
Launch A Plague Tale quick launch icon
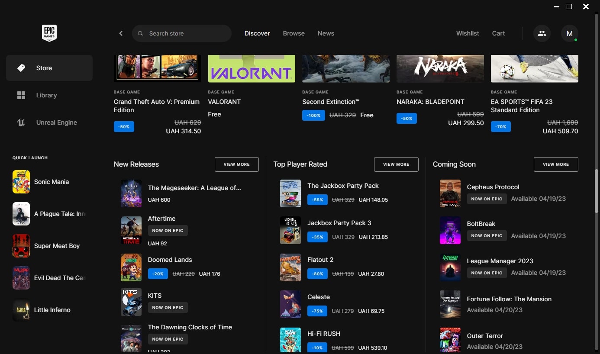[x=21, y=214]
